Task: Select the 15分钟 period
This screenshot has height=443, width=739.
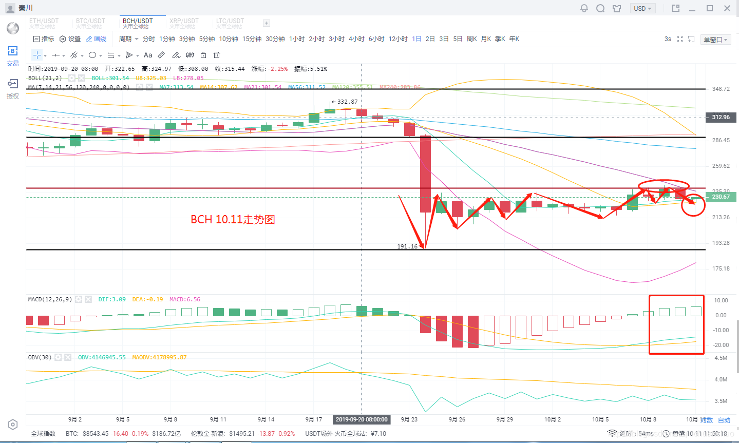Action: tap(252, 39)
